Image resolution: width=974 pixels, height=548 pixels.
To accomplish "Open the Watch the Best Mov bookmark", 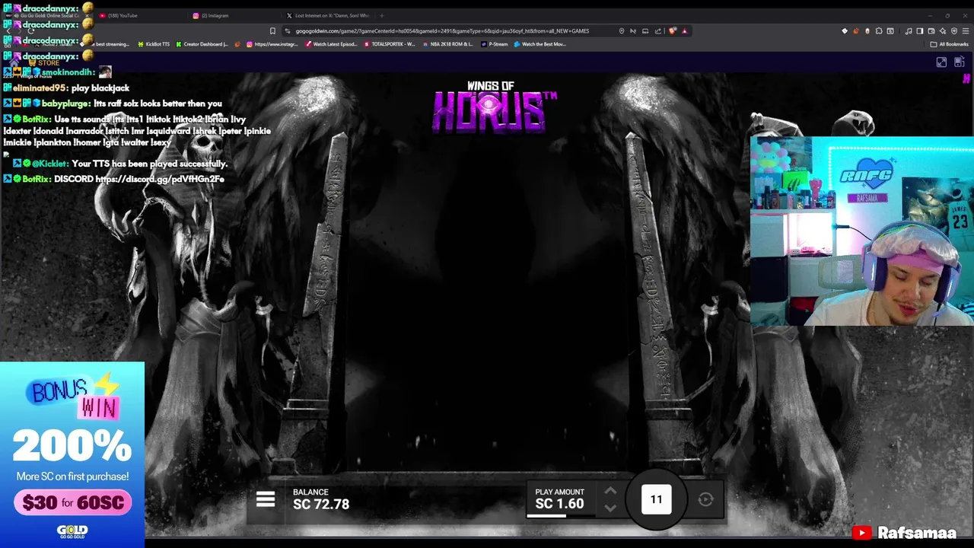I will [x=540, y=44].
